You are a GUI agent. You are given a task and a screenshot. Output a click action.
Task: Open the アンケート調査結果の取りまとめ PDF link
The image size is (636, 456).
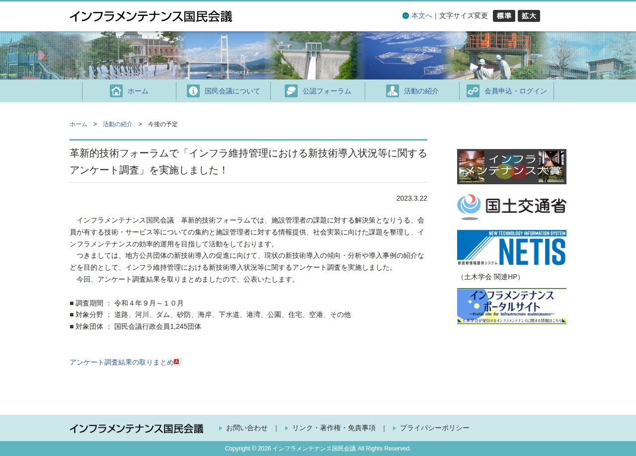122,362
